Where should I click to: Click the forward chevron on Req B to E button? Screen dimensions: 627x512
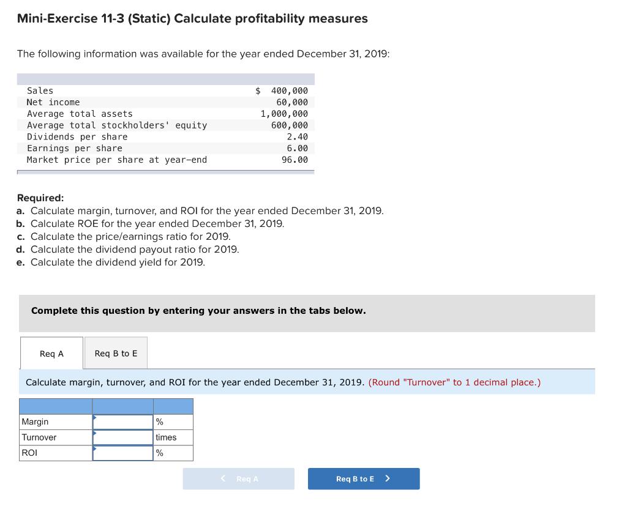click(388, 479)
